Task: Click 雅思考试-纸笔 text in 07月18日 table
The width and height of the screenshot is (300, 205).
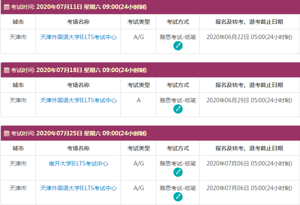Action: 178,100
